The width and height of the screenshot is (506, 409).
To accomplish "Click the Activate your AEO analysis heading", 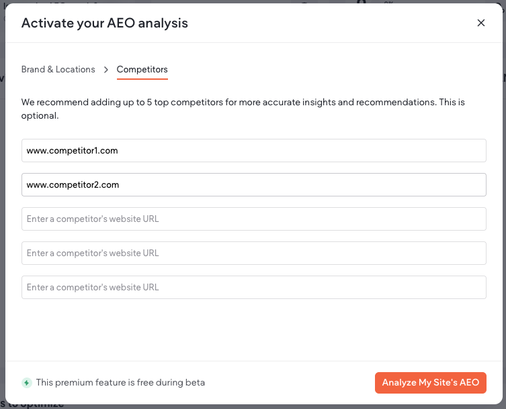I will 105,23.
